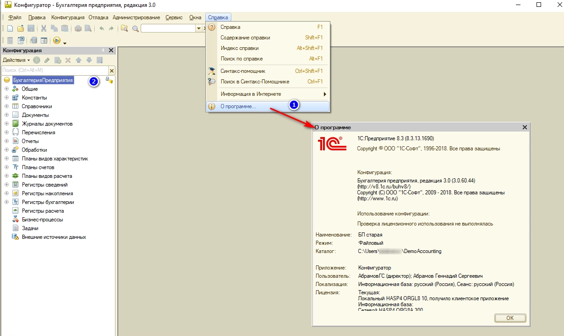Select the БухгалтерияПредприятия root node
564x336 pixels.
click(x=43, y=80)
